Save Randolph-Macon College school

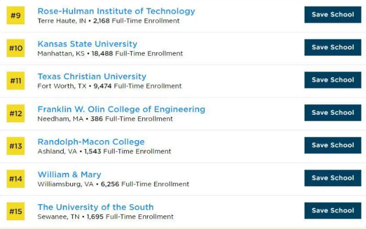tap(333, 146)
